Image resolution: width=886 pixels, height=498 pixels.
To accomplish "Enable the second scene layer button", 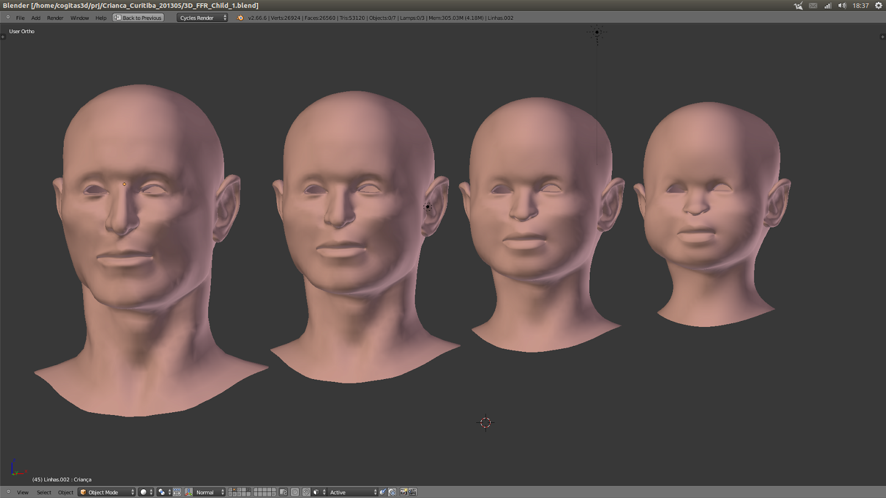I will [x=234, y=490].
